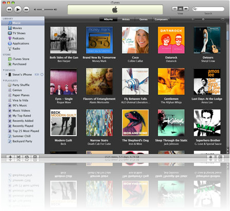Select Coco album cover
Viewport: 230px width, 211px height.
tap(135, 40)
